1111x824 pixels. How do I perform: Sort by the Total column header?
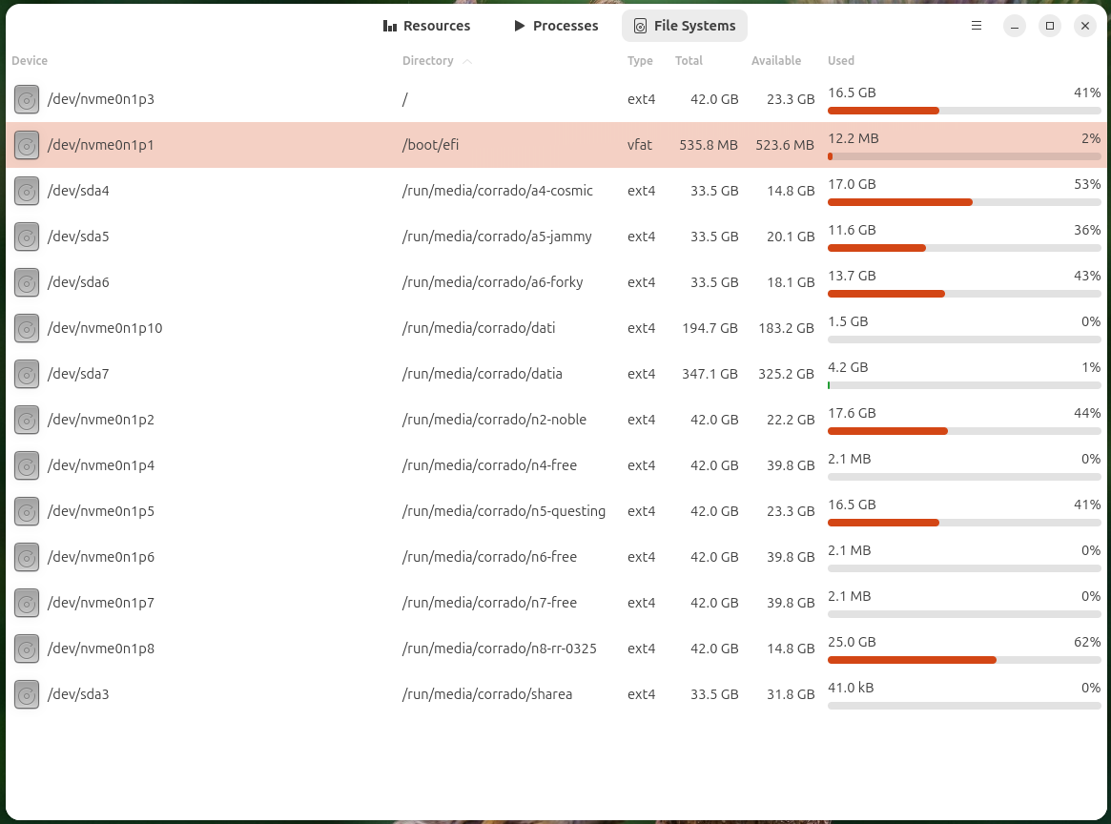click(689, 61)
